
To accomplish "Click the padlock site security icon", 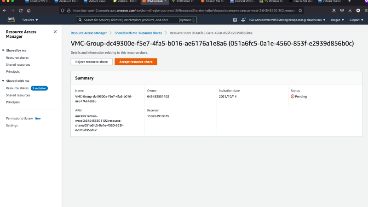I will (69, 11).
